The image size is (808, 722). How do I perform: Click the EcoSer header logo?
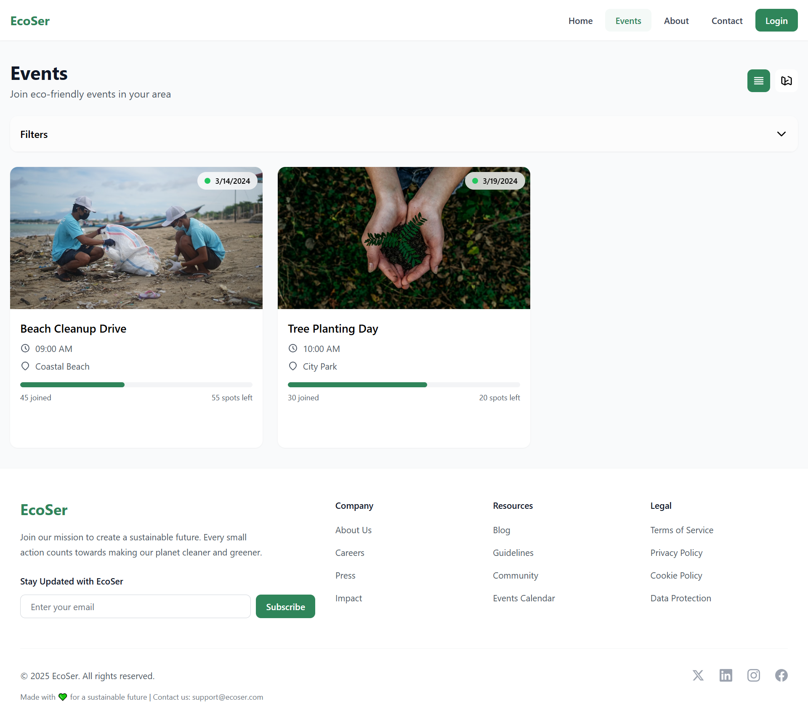pyautogui.click(x=30, y=21)
